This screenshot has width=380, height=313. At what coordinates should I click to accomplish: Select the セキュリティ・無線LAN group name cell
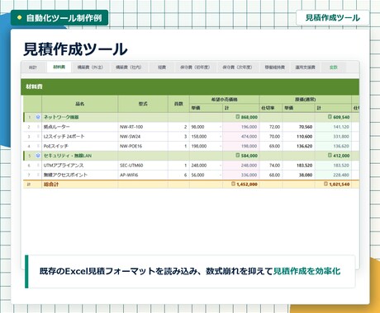pos(80,156)
